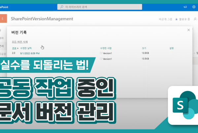Click the magnifier icon in search bar
The height and width of the screenshot is (133, 198).
62,7
